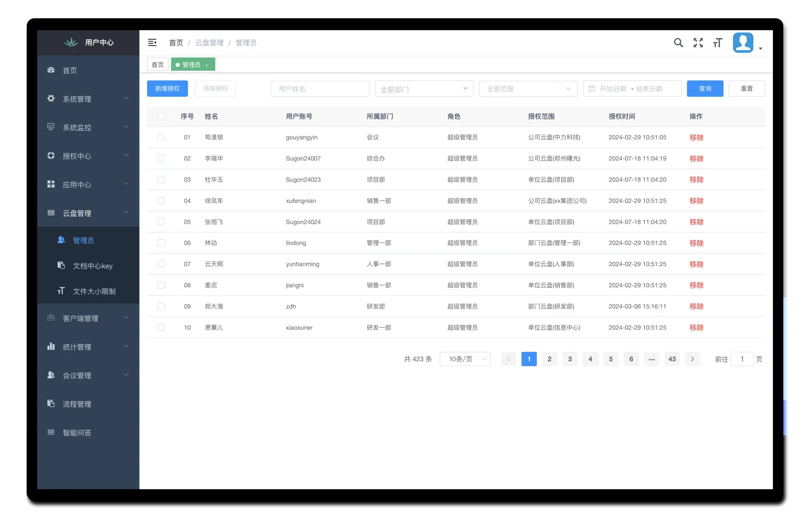Collapse sidebar with the hamburger icon
Viewport: 810px width, 519px height.
152,42
